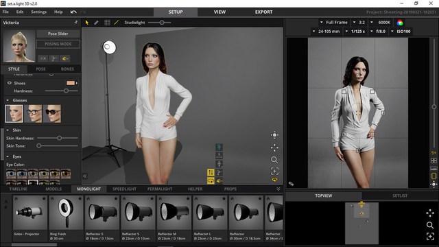Image resolution: width=439 pixels, height=247 pixels.
Task: Click the yellow pac-man shaped icon beside model thumbnail
Action: pyautogui.click(x=65, y=58)
